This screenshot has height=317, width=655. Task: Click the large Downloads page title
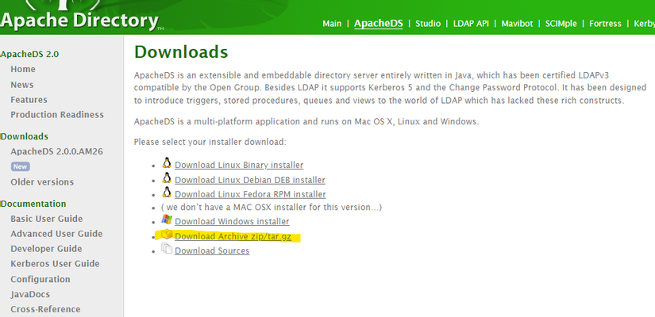coord(181,52)
